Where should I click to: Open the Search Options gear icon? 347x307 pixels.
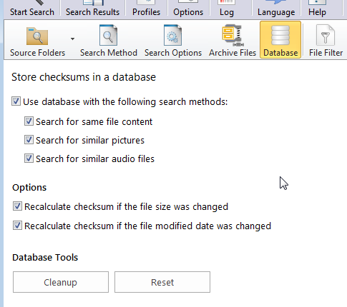(x=172, y=35)
